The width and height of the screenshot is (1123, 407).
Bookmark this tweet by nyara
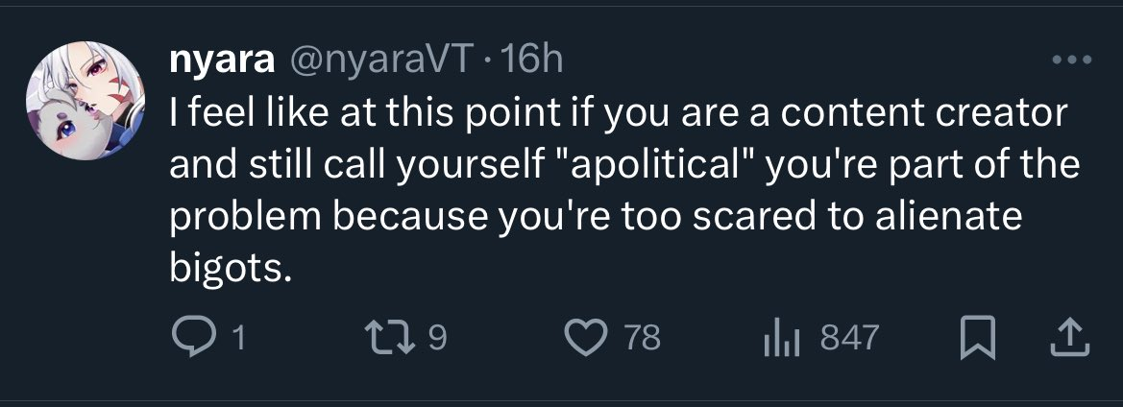(x=976, y=336)
